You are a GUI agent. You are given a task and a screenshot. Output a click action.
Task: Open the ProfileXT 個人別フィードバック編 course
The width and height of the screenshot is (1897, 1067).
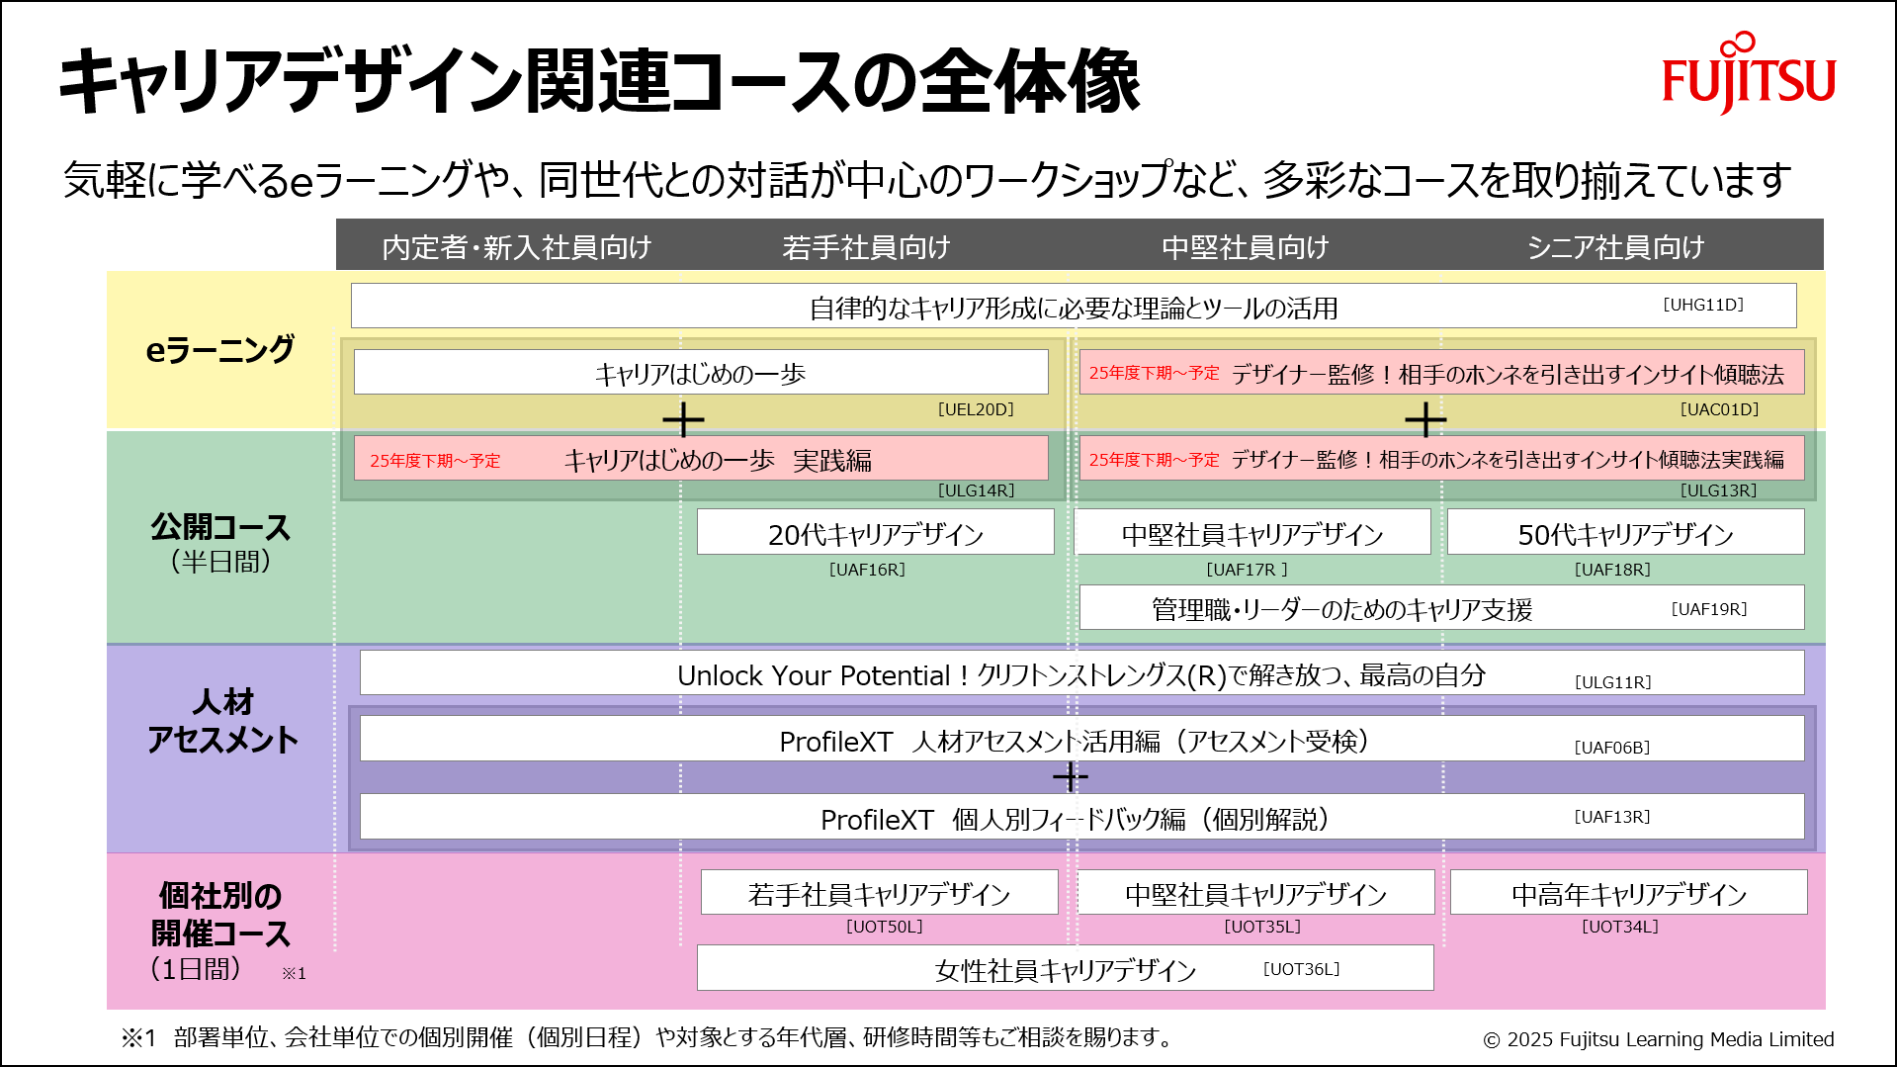tap(1082, 819)
